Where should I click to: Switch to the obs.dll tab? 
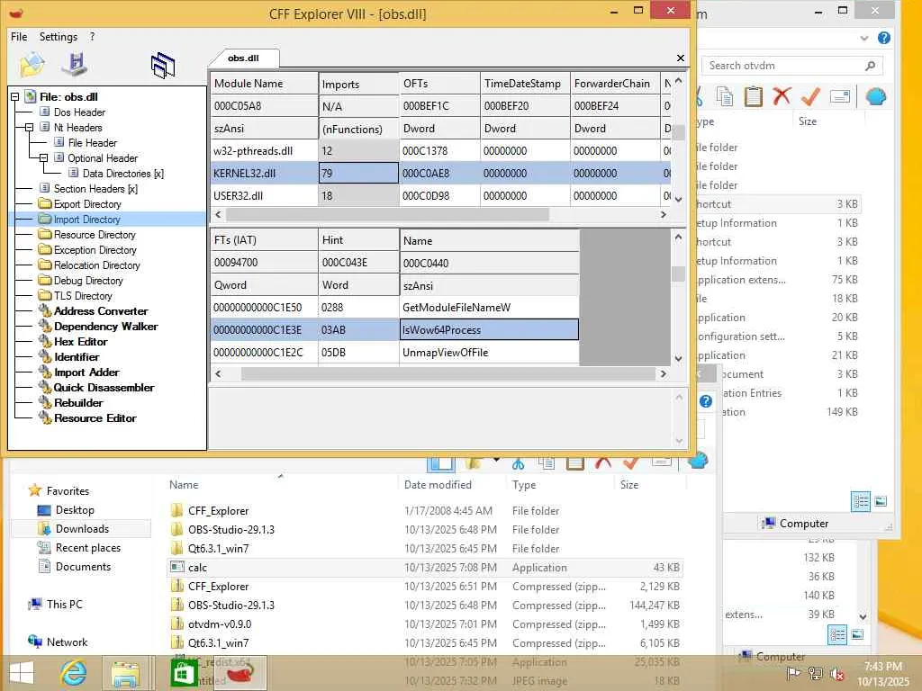click(243, 58)
